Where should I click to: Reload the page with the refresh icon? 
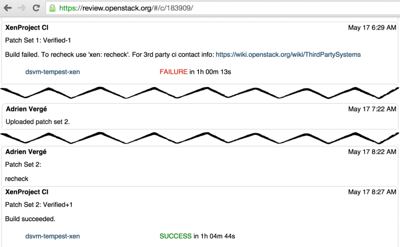point(36,8)
